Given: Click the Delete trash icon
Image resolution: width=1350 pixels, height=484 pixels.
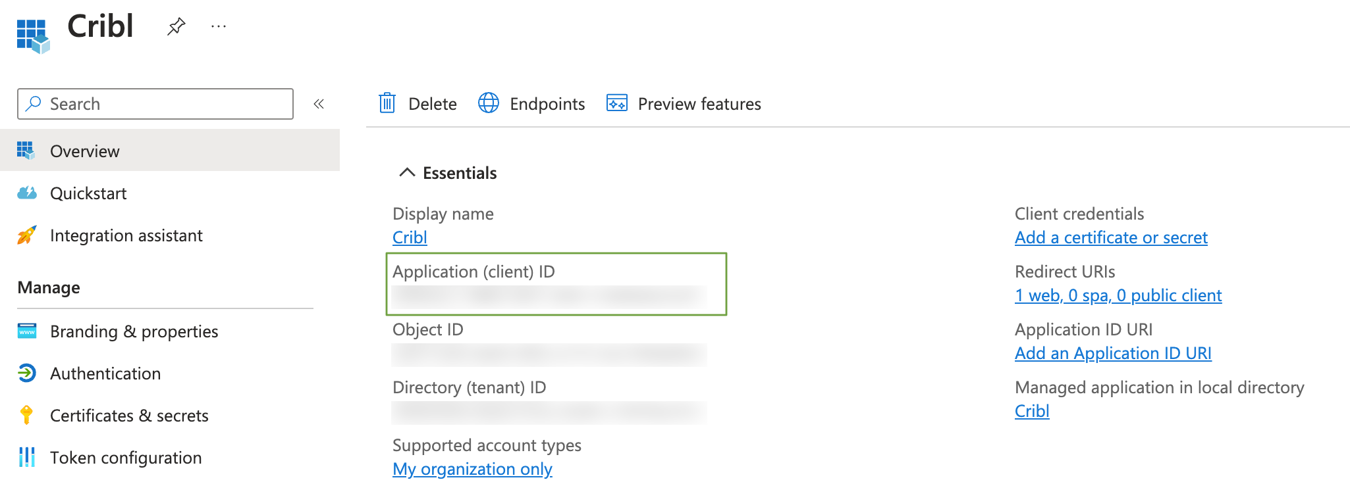Looking at the screenshot, I should (387, 103).
